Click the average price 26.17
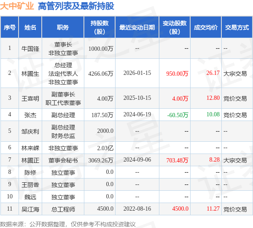The width and height of the screenshot is (253, 228). click(213, 73)
